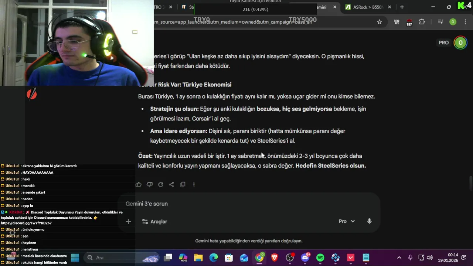The width and height of the screenshot is (473, 266).
Task: Click the 'Stratejin şu olsun:' bold text
Action: point(174,109)
